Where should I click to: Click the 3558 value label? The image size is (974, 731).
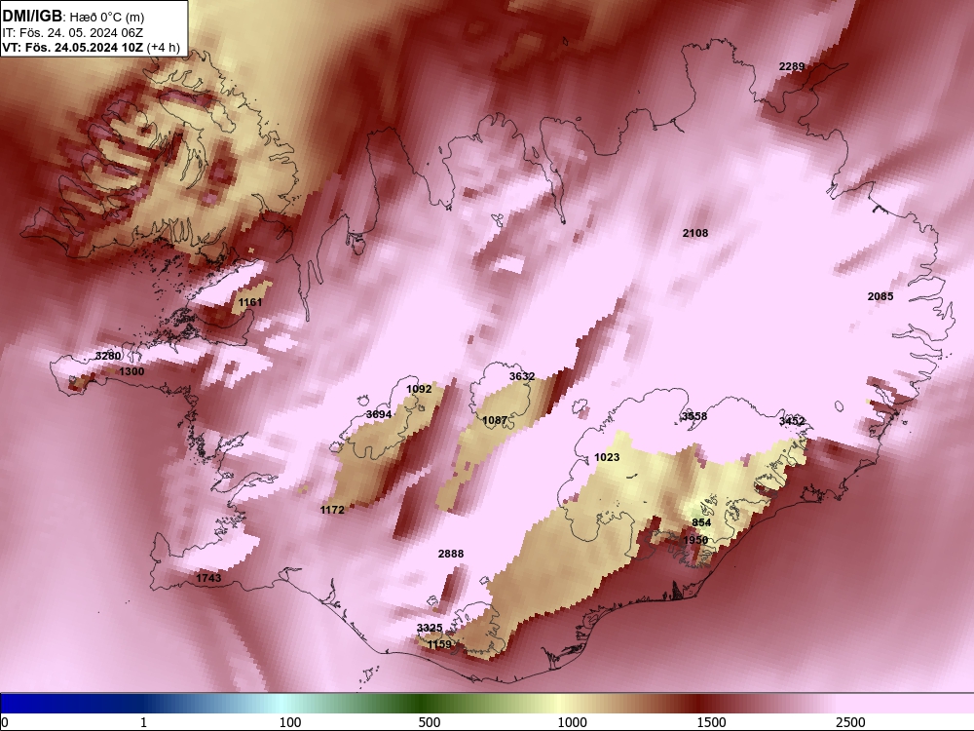(693, 416)
